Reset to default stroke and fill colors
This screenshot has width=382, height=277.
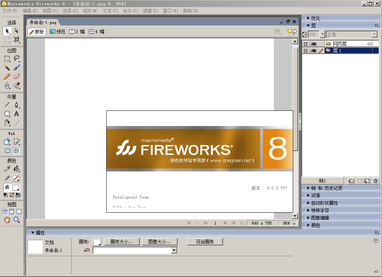coord(5,195)
